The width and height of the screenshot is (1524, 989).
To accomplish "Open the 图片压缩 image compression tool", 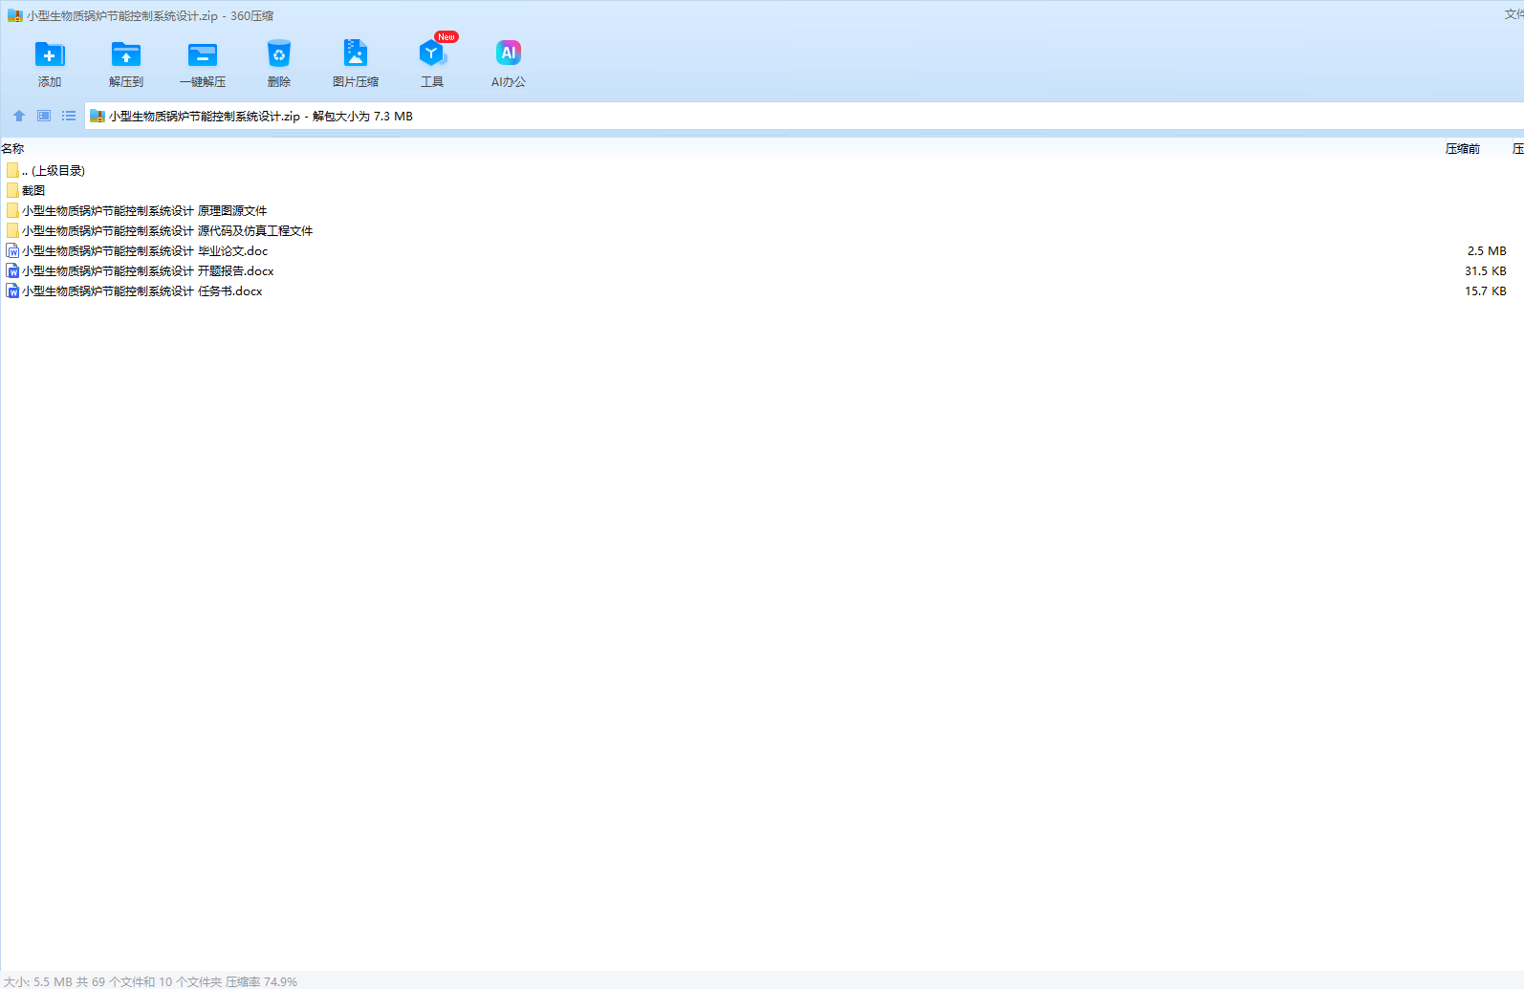I will (x=356, y=55).
